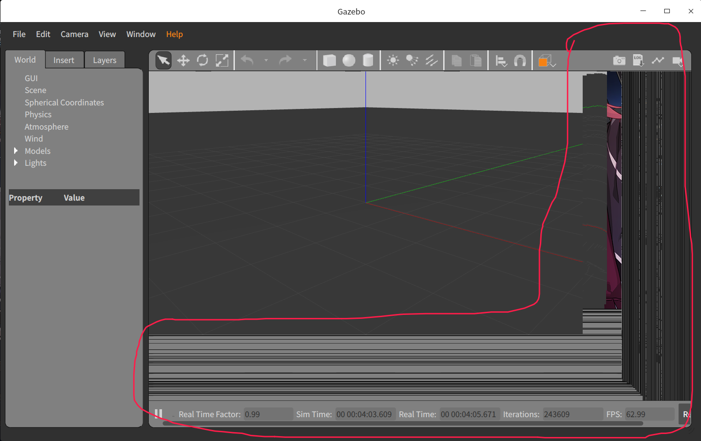This screenshot has width=701, height=441.
Task: Open the Window menu
Action: click(141, 34)
